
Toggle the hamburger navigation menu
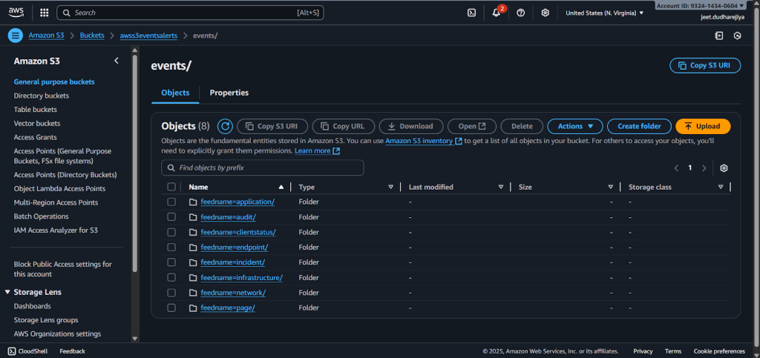pos(16,36)
